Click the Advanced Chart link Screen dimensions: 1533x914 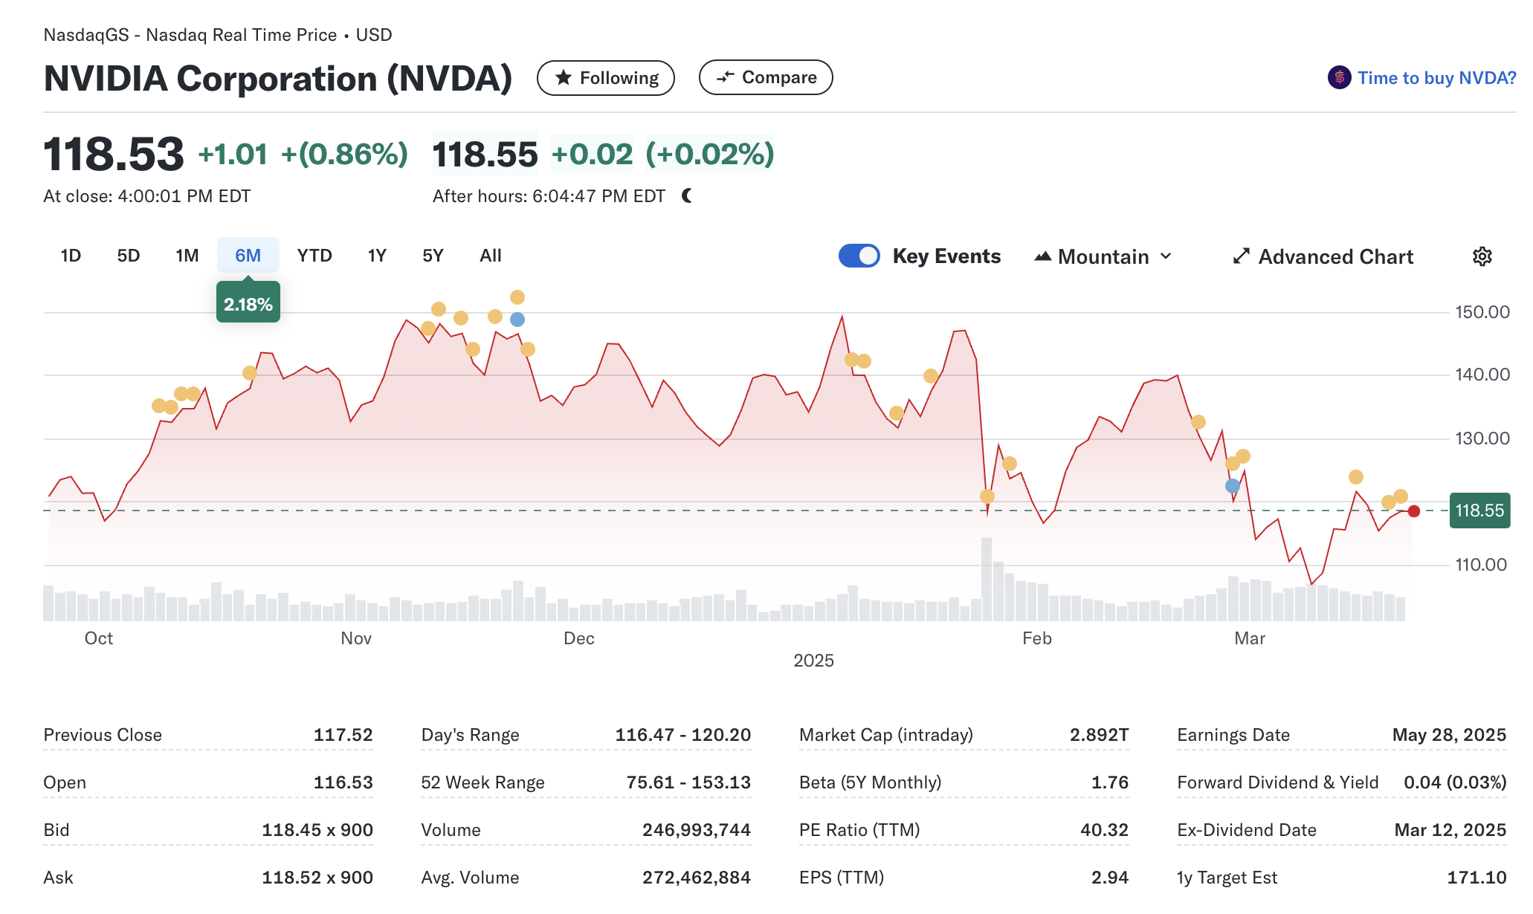click(1335, 256)
